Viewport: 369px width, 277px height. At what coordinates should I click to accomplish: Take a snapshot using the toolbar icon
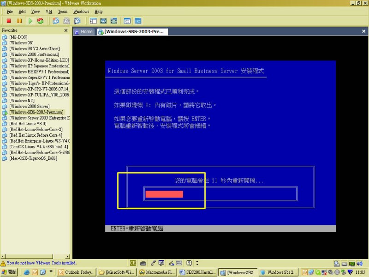56,21
